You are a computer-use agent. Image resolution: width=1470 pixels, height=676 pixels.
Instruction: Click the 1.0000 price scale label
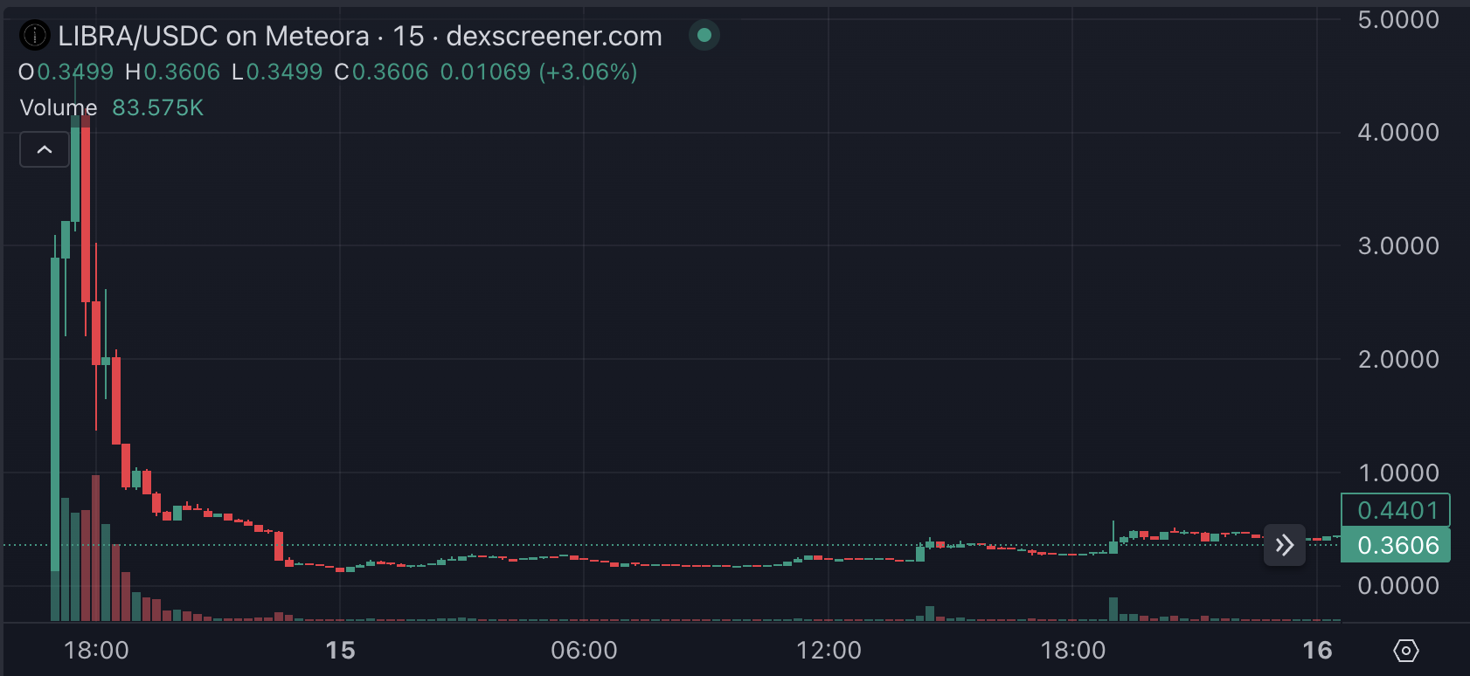point(1397,473)
